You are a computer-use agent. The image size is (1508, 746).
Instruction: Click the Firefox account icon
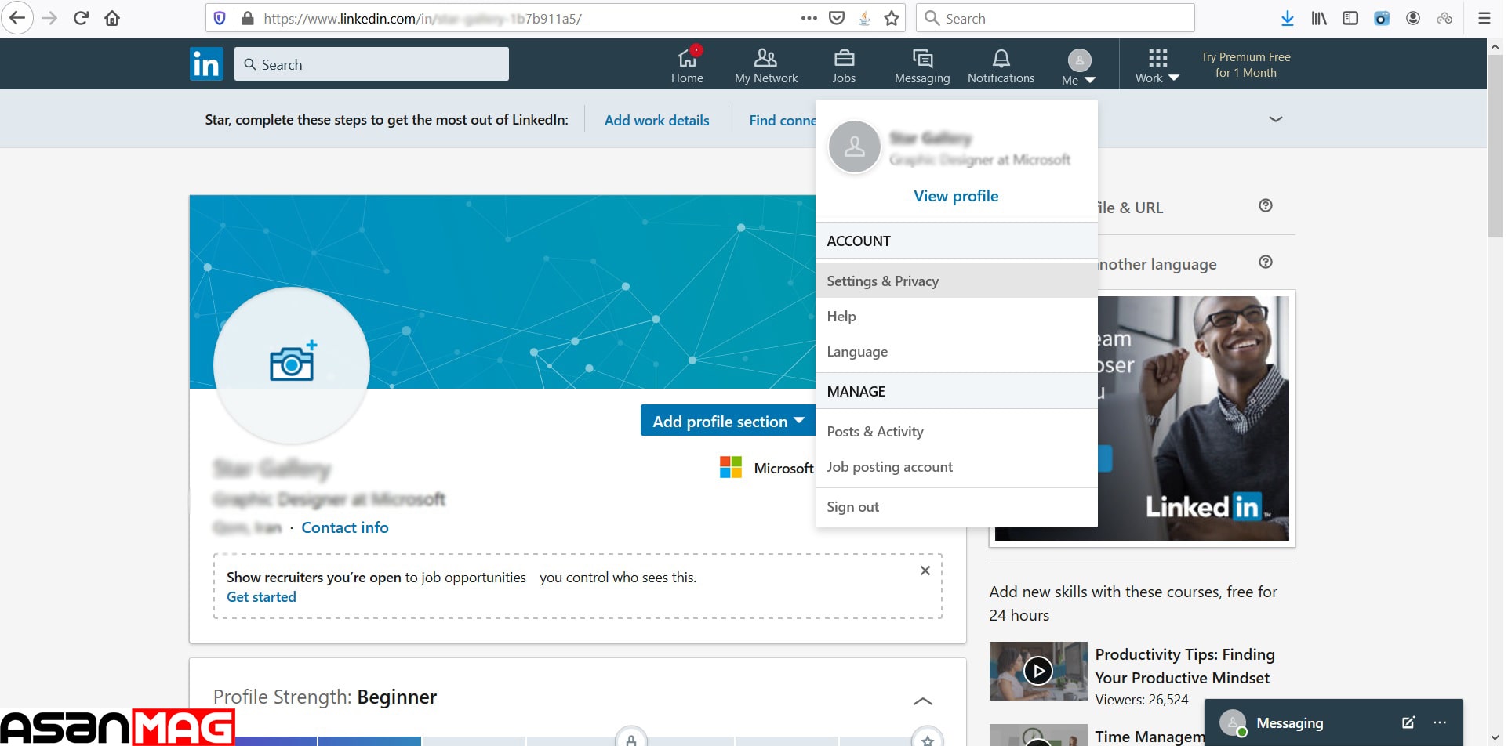[x=1413, y=18]
